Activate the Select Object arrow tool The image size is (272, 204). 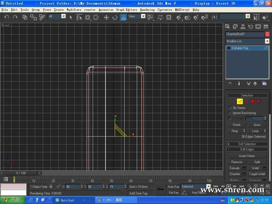pyautogui.click(x=71, y=17)
